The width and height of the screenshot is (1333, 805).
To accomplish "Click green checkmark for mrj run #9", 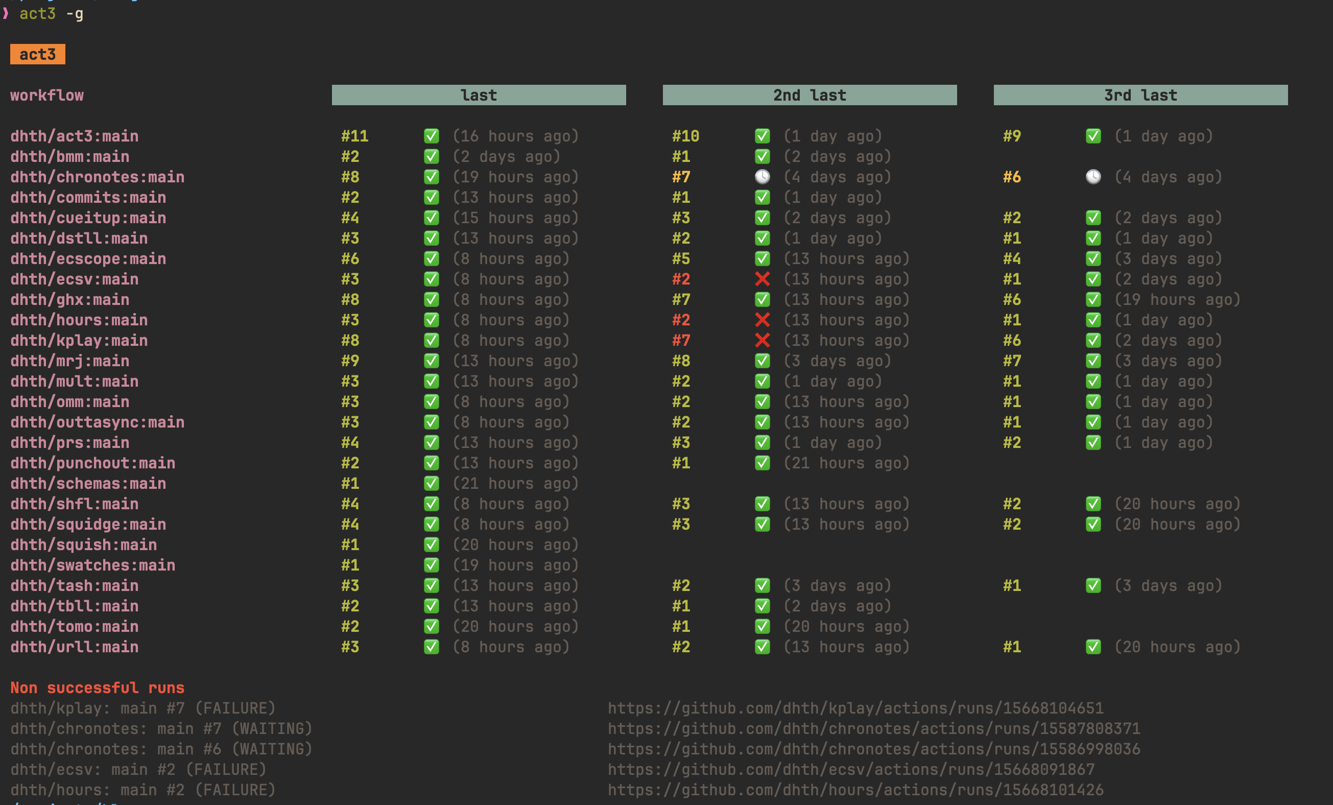I will click(431, 361).
